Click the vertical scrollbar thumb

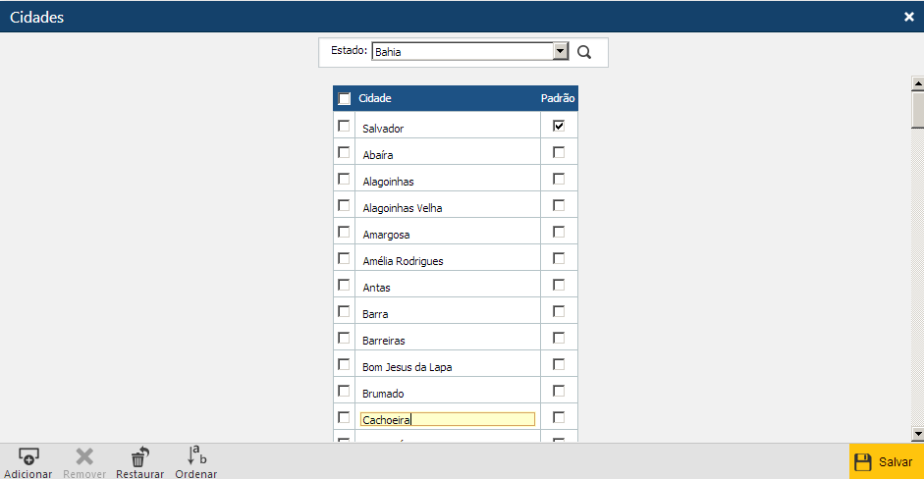917,110
